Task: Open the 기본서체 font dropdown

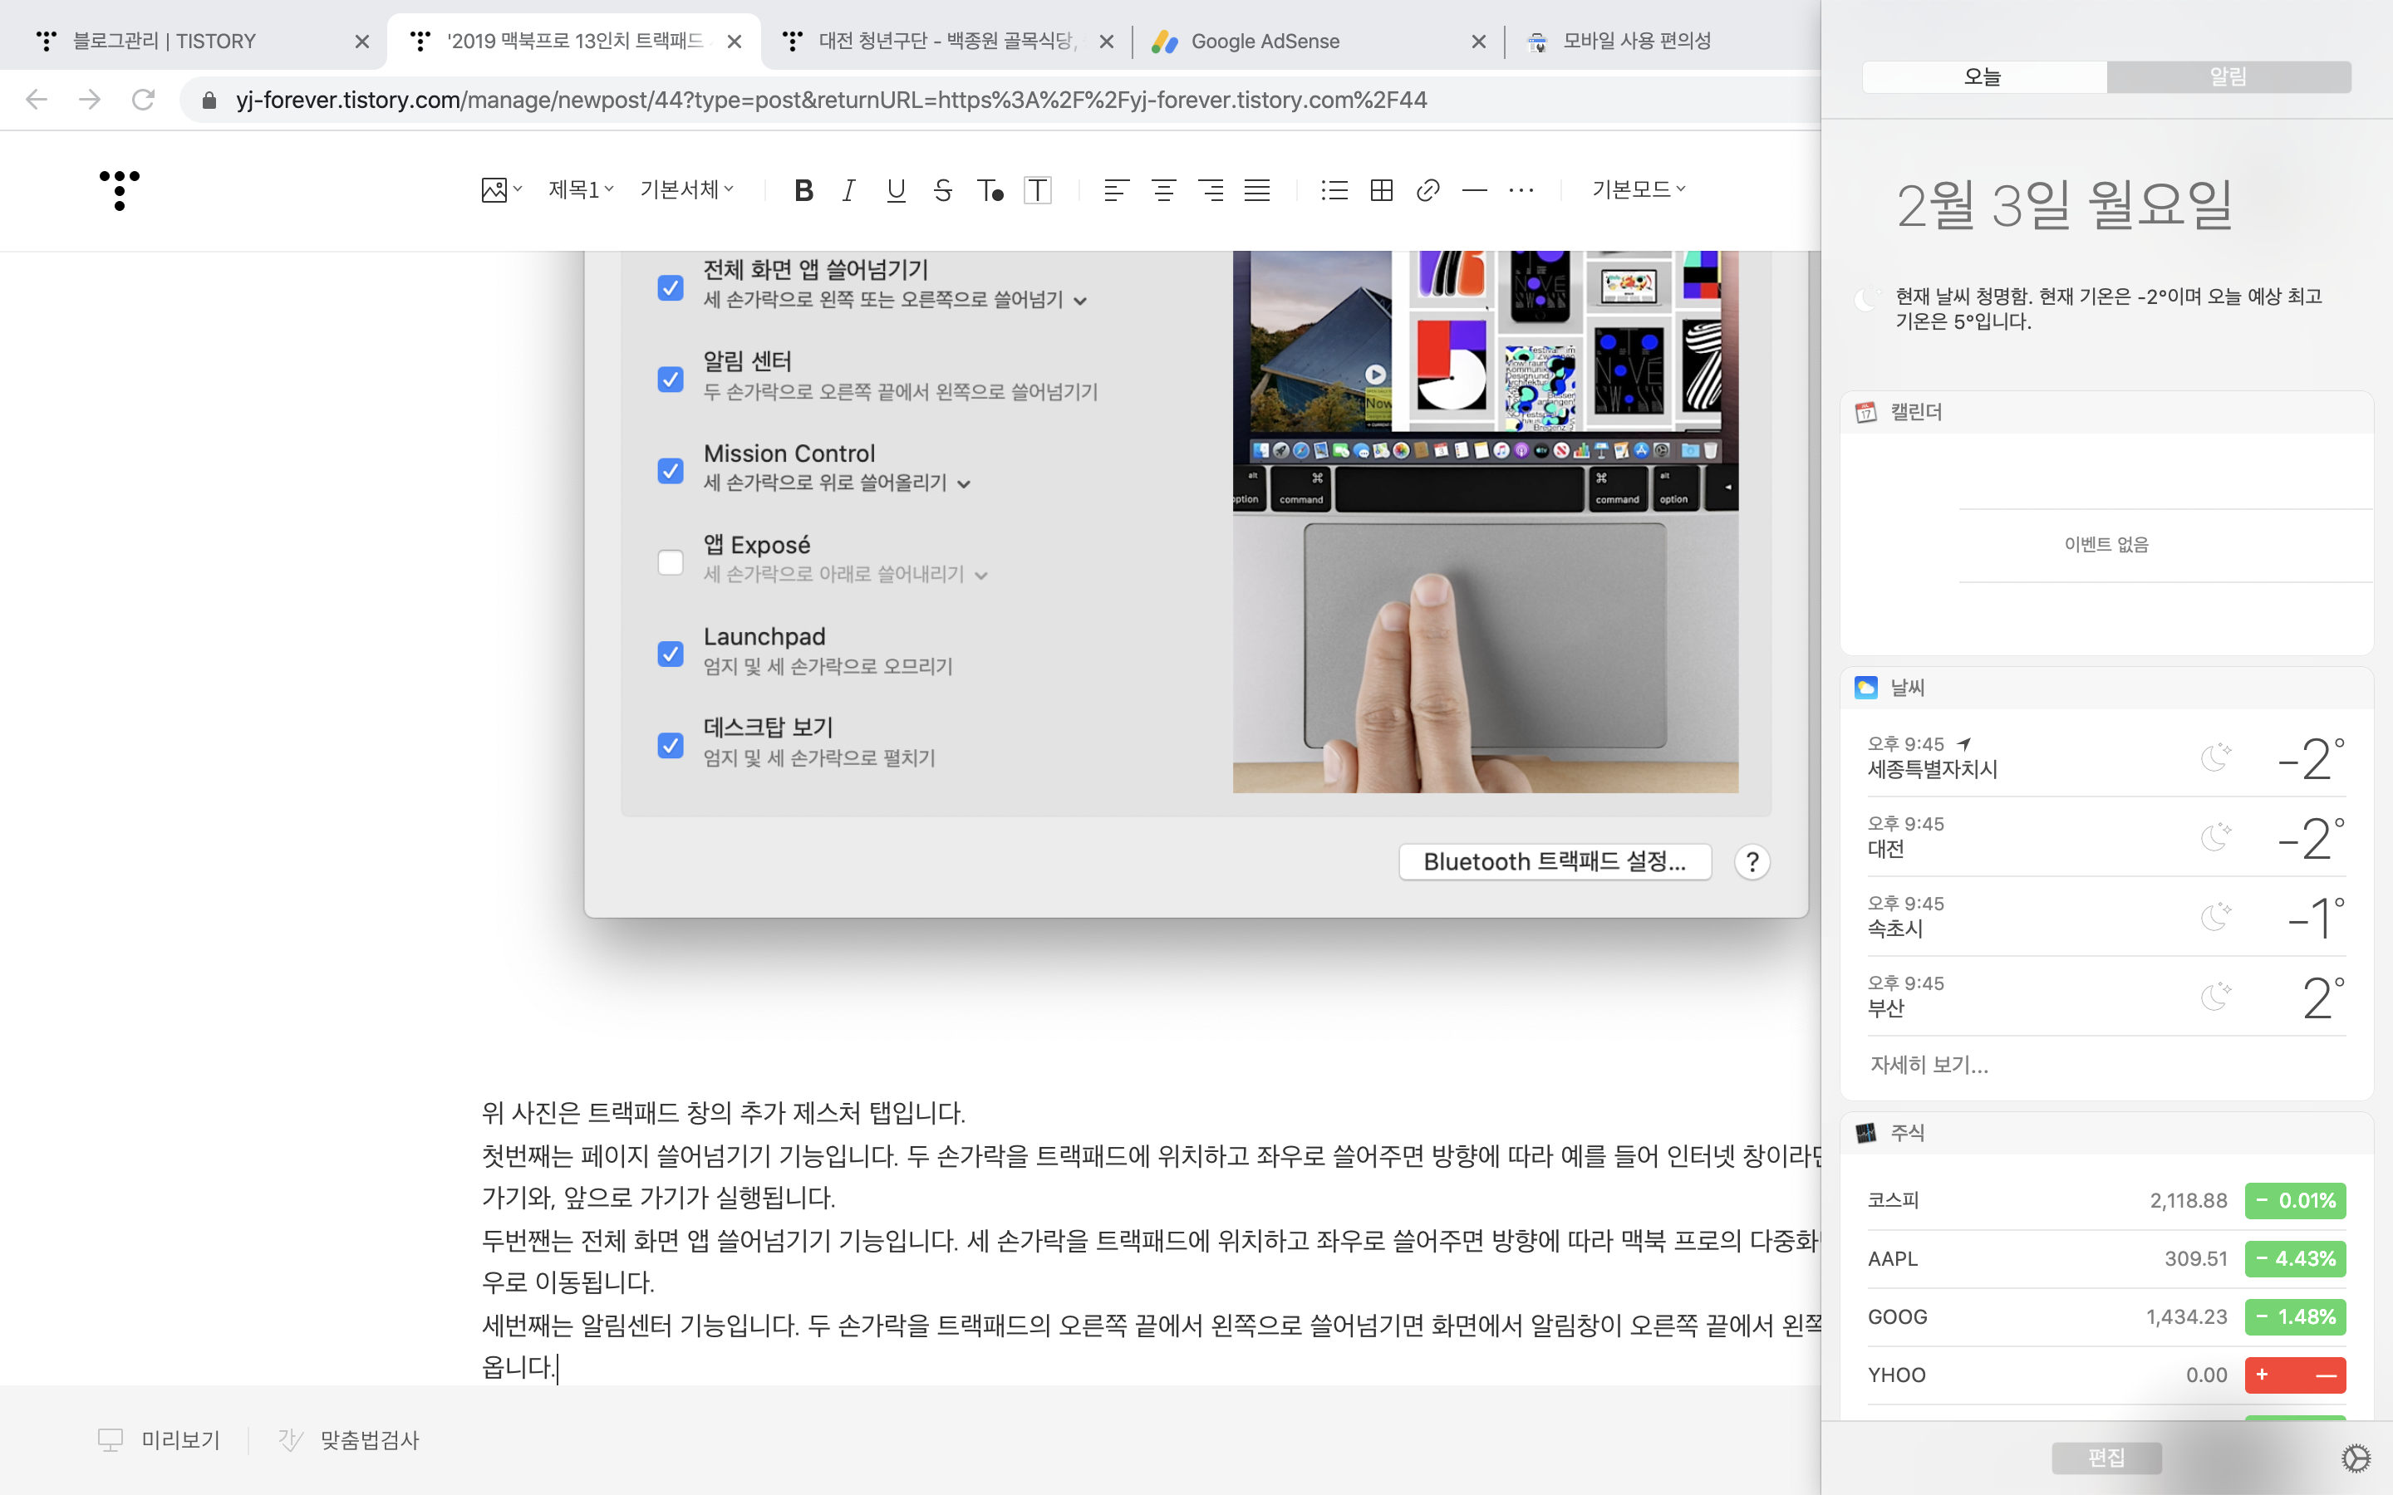Action: [x=686, y=190]
